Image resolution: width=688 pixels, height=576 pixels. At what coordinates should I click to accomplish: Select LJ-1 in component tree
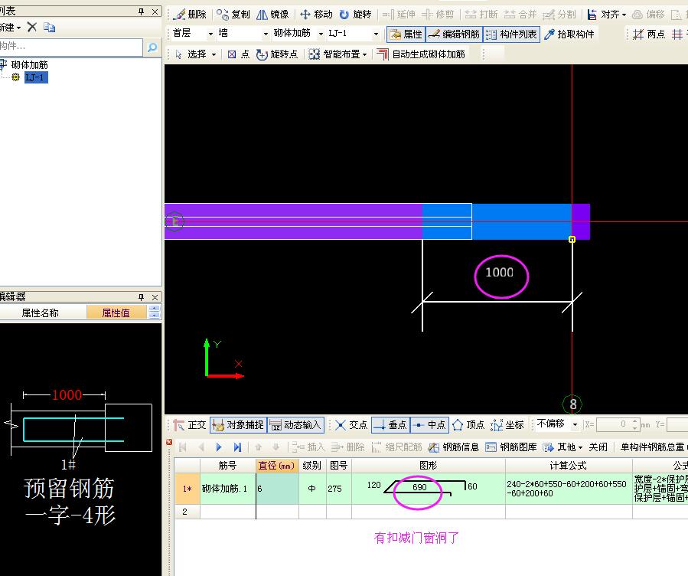point(35,77)
